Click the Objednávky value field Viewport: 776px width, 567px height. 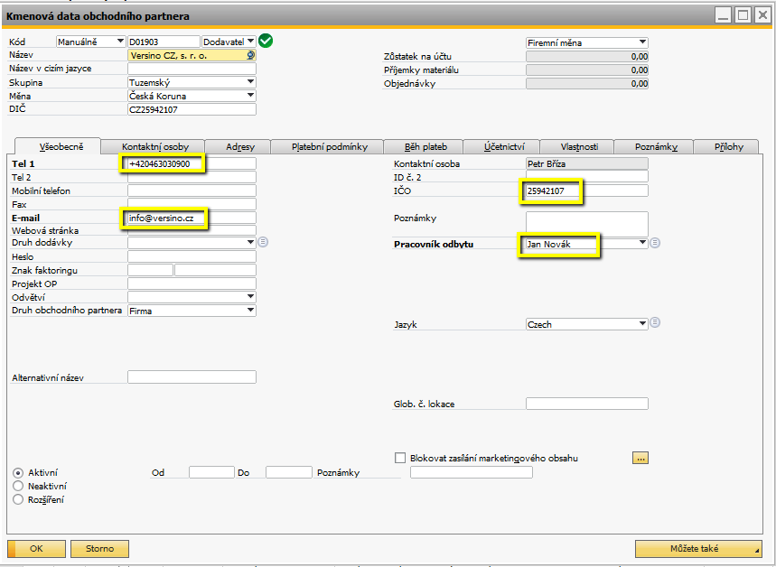click(x=587, y=83)
